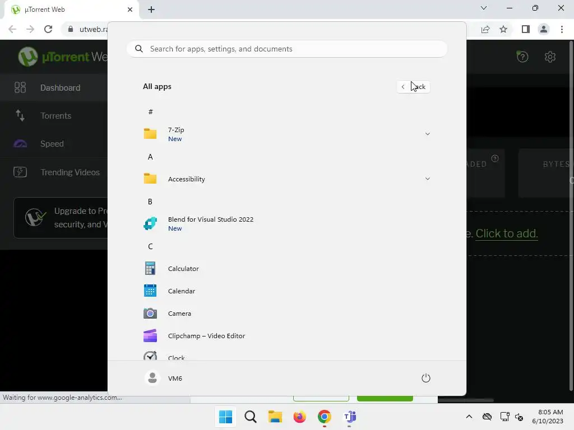The height and width of the screenshot is (430, 574).
Task: Click the muted volume tray icon
Action: point(519,417)
